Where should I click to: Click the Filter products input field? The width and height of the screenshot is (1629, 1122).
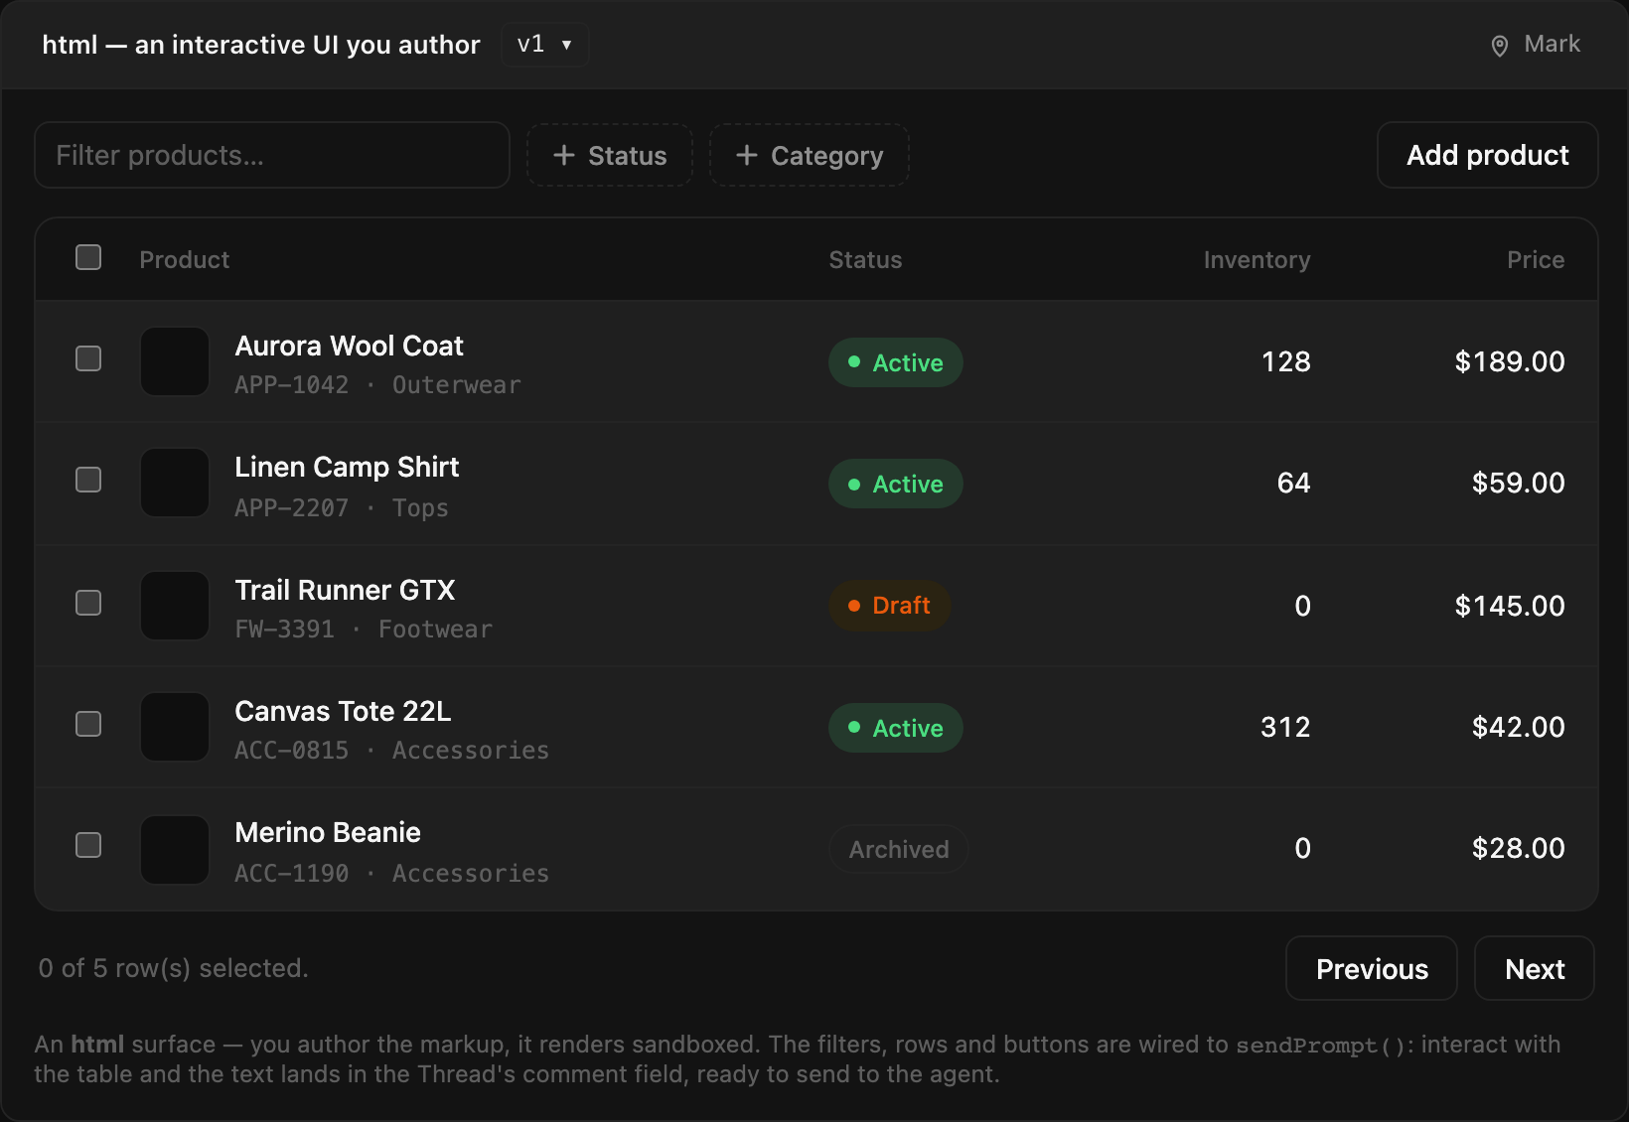pos(272,155)
